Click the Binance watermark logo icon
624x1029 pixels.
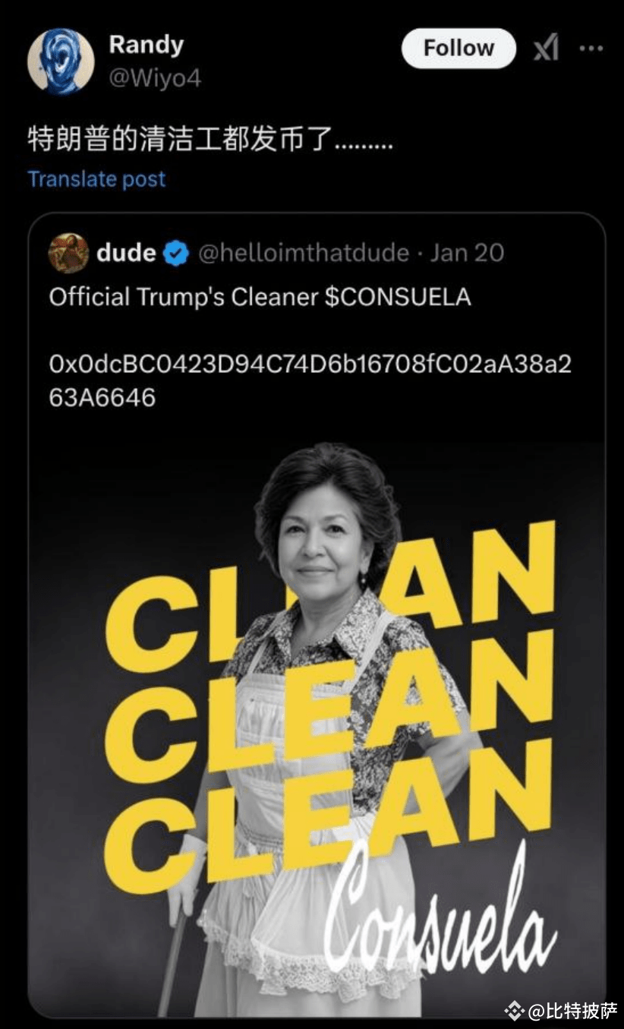pos(515,1010)
